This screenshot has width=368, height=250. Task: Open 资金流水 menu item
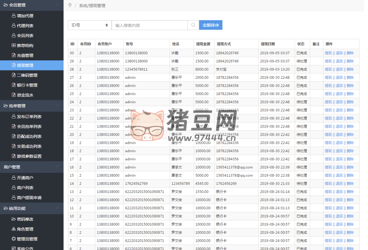point(25,95)
